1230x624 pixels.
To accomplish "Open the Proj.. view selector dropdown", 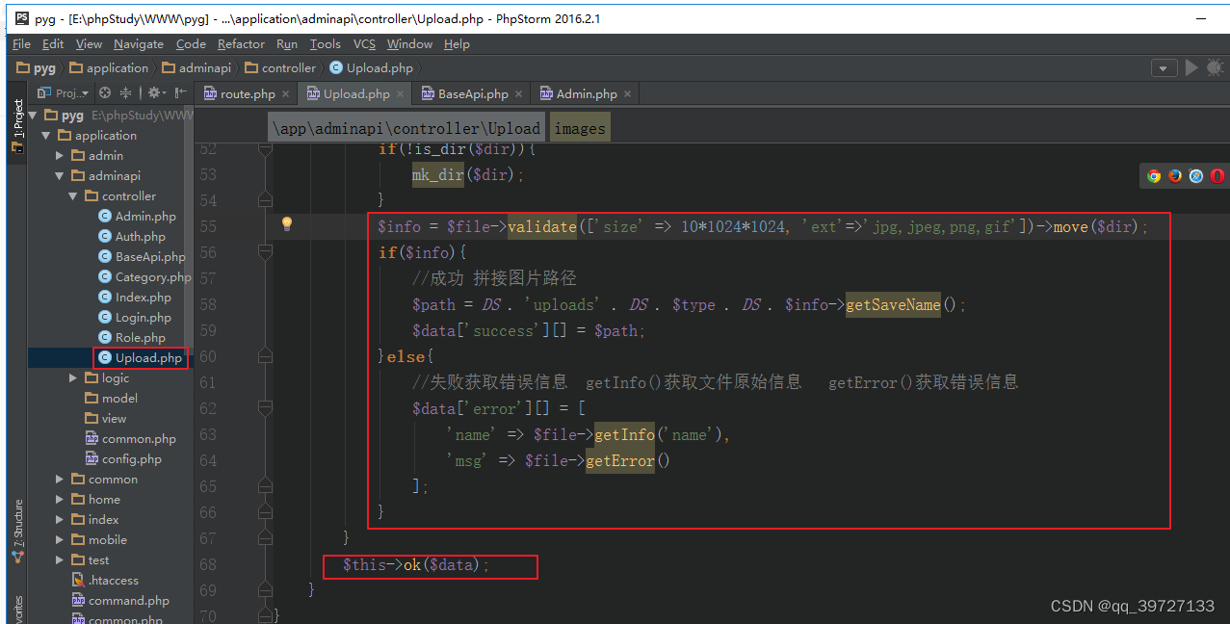I will [x=64, y=93].
